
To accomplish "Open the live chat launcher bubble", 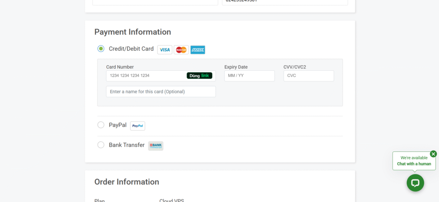I will [x=415, y=183].
